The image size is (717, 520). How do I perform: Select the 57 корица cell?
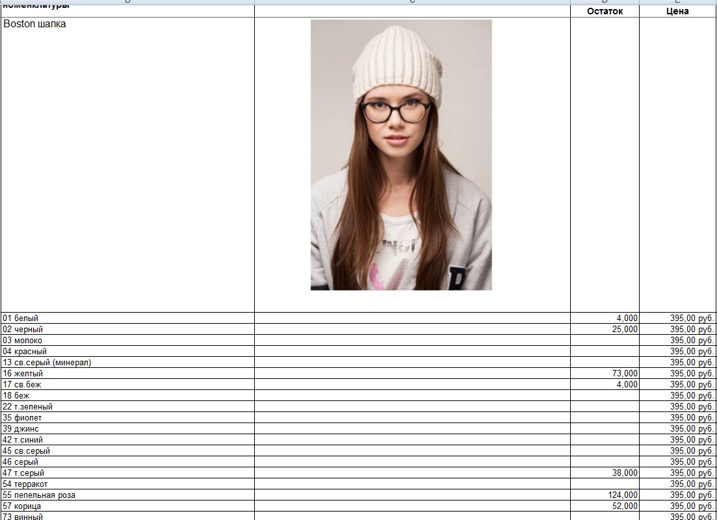point(127,506)
